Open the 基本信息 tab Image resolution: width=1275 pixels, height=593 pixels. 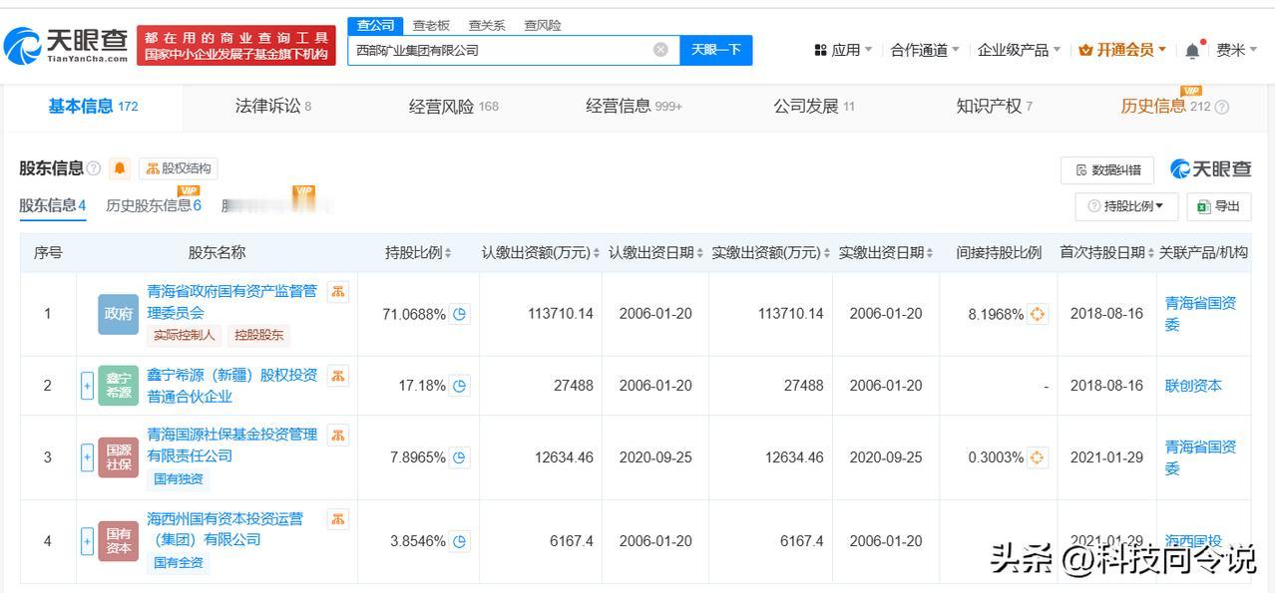[x=93, y=107]
